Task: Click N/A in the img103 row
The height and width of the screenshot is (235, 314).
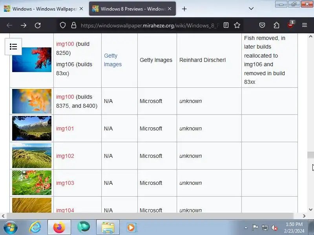Action: [108, 183]
